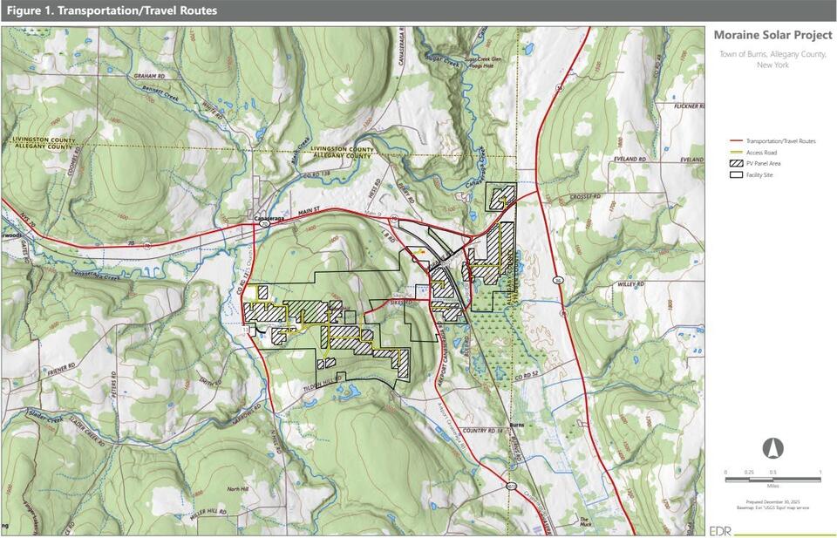Click the 'MAIN ST' road label
This screenshot has height=538, width=837.
pyautogui.click(x=308, y=213)
